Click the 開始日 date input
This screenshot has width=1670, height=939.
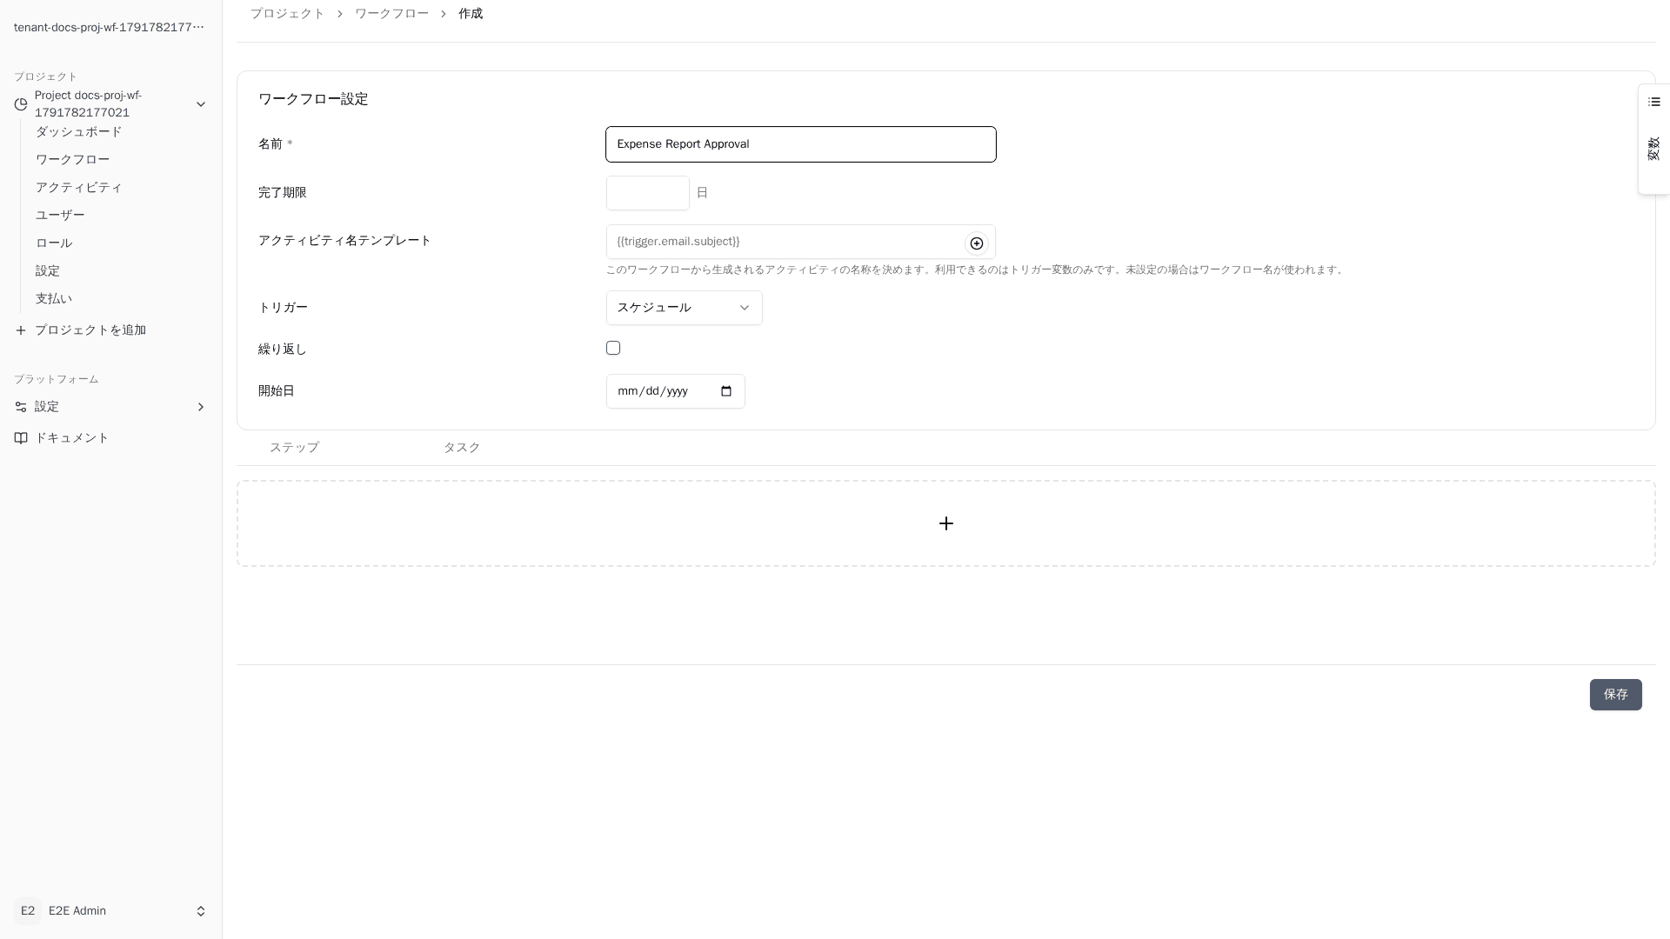pos(676,391)
